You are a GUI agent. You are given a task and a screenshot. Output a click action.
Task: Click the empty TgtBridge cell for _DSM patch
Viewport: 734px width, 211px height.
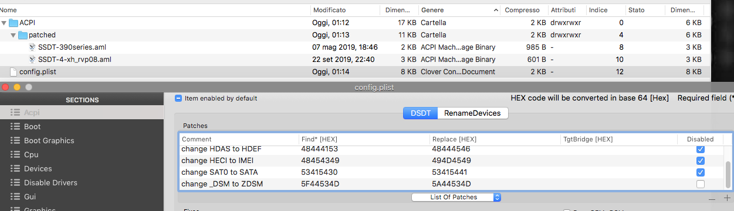[x=619, y=184]
